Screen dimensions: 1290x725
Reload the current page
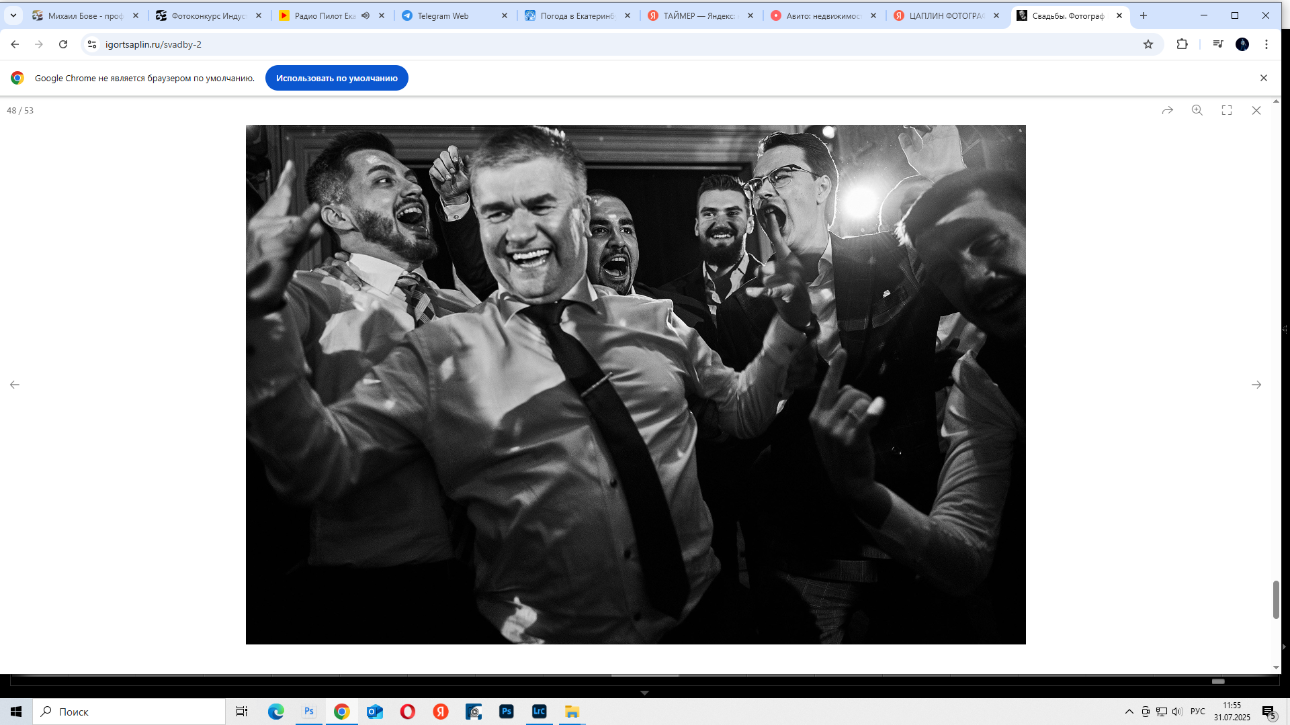click(x=63, y=44)
